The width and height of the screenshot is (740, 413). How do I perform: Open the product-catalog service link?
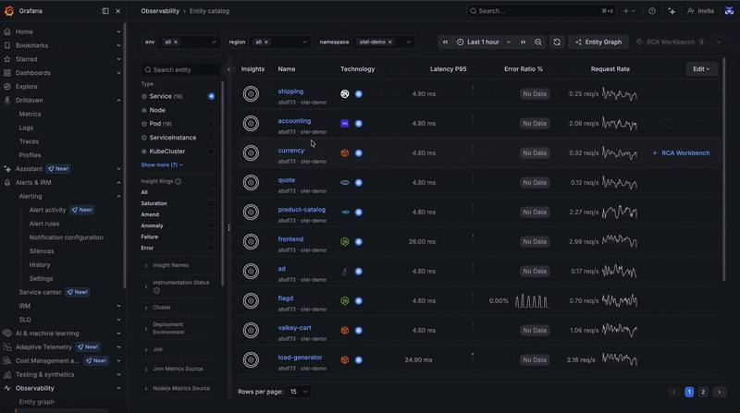(302, 210)
